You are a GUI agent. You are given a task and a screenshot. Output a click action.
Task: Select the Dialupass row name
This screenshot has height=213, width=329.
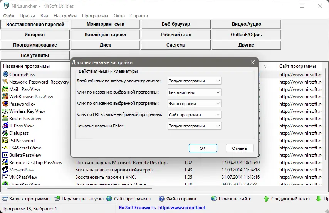coord(19,133)
